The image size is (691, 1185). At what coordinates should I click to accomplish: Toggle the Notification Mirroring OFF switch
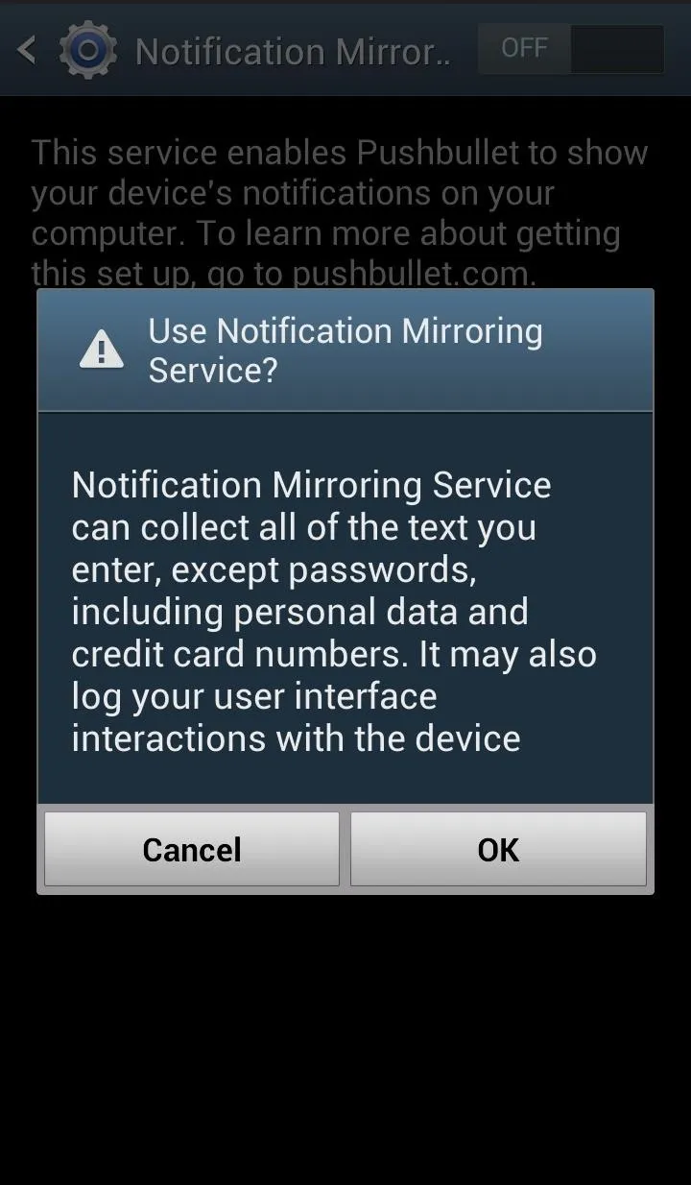tap(570, 49)
